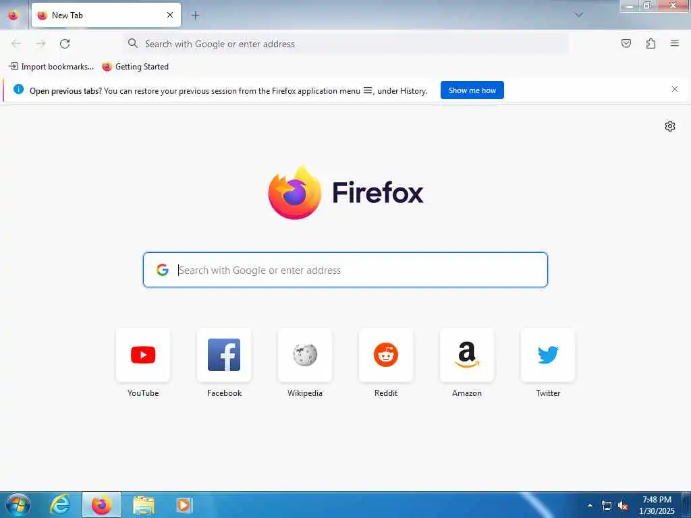Viewport: 691px width, 518px height.
Task: Click the muted volume icon in tray
Action: coord(623,506)
